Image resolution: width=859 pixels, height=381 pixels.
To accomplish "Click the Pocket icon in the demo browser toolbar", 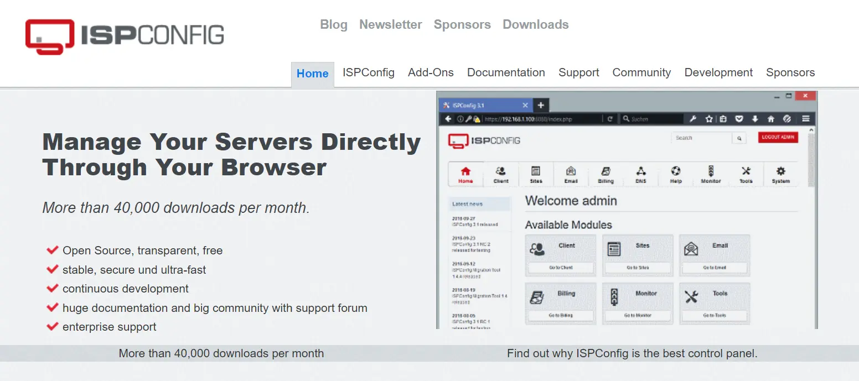I will [739, 119].
